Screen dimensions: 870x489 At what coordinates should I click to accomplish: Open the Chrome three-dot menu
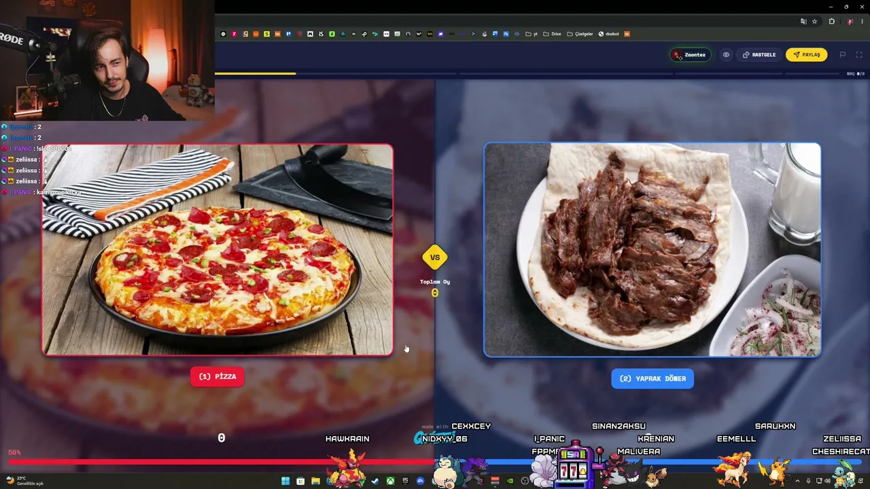click(862, 21)
